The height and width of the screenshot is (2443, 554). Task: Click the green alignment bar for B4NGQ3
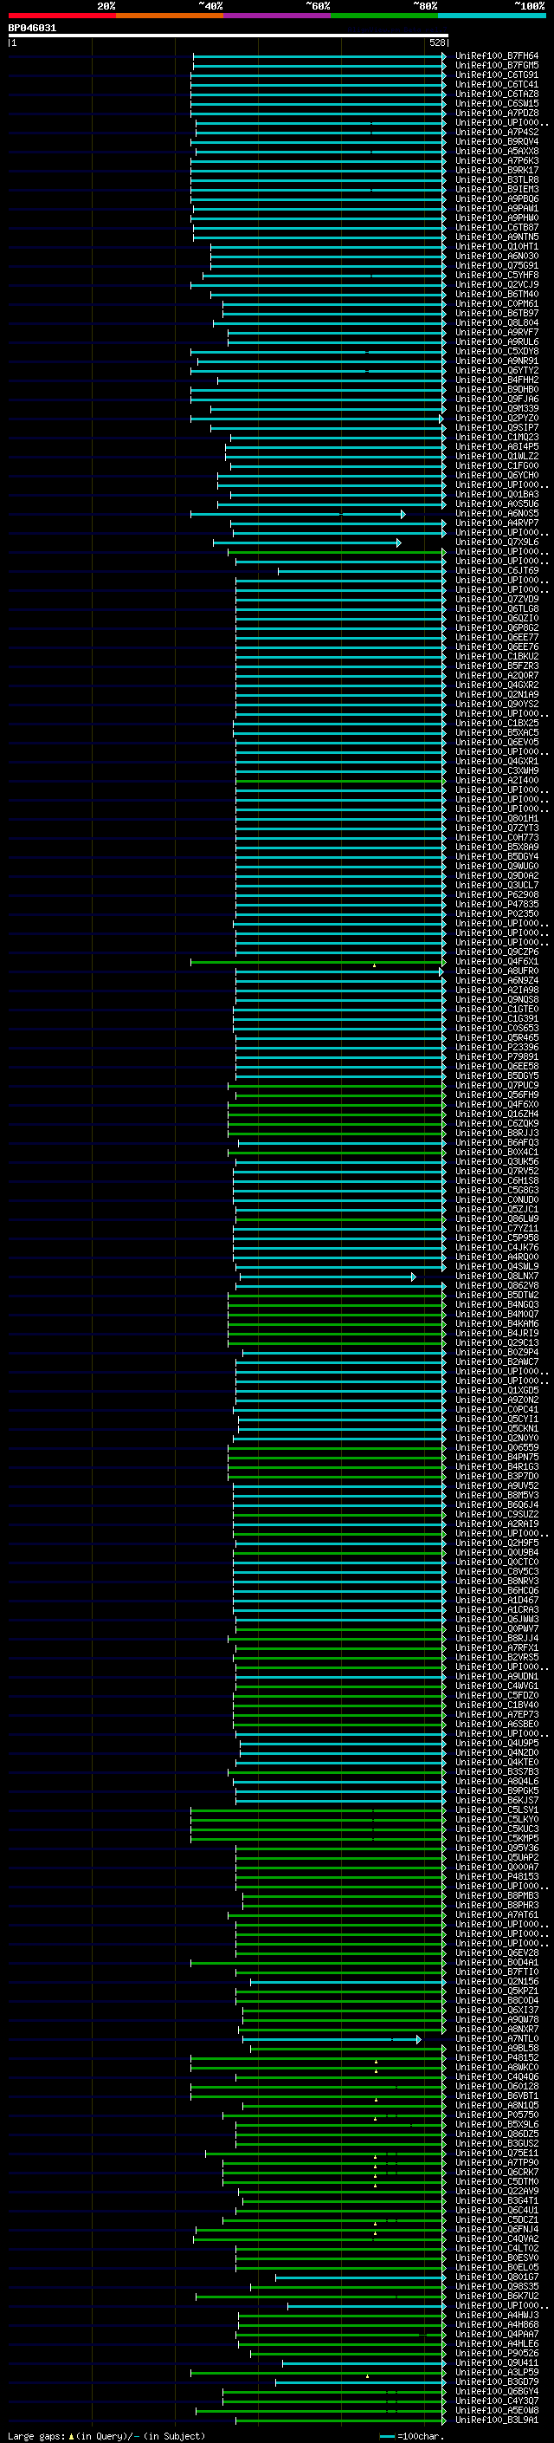(336, 1306)
